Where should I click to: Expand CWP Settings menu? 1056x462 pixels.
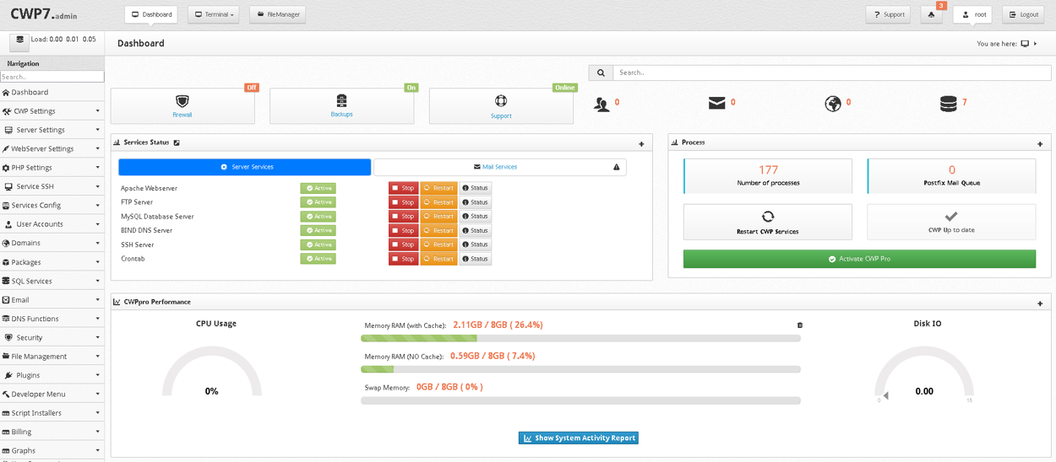[52, 111]
